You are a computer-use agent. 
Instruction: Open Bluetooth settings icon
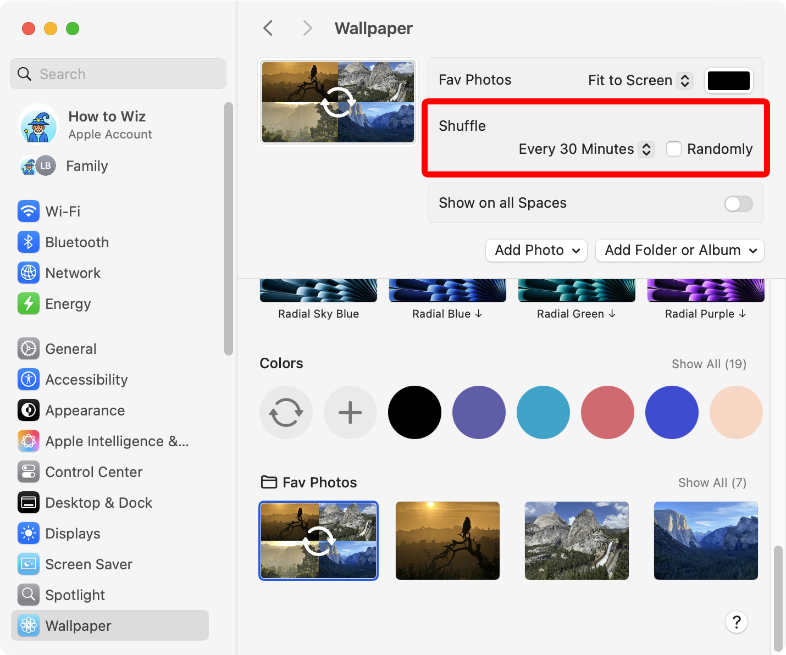tap(28, 242)
